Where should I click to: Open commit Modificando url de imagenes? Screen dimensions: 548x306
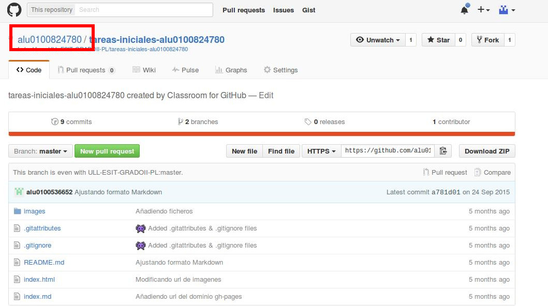pyautogui.click(x=178, y=280)
